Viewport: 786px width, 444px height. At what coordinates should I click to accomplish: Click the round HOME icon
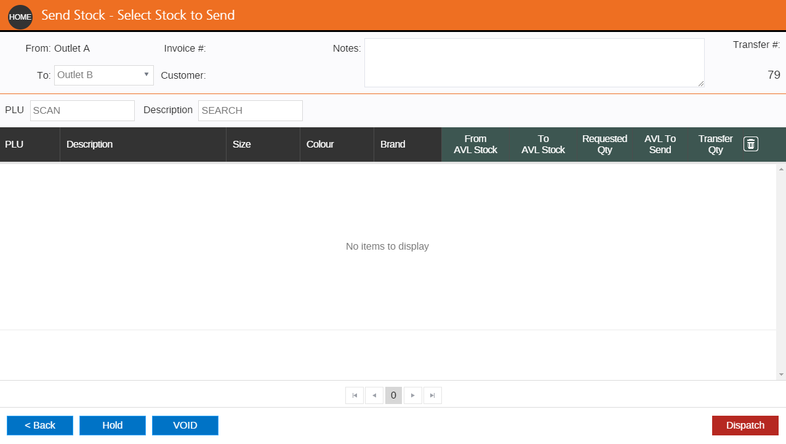point(20,17)
